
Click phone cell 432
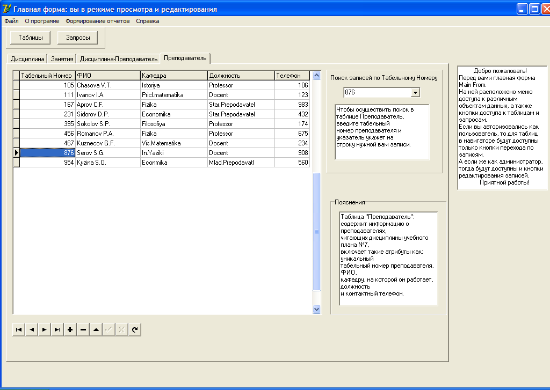(292, 114)
